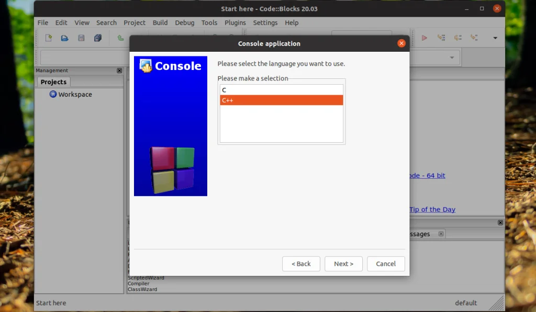Screen dimensions: 536x312
Task: Create a new file from the toolbar
Action: pos(48,38)
